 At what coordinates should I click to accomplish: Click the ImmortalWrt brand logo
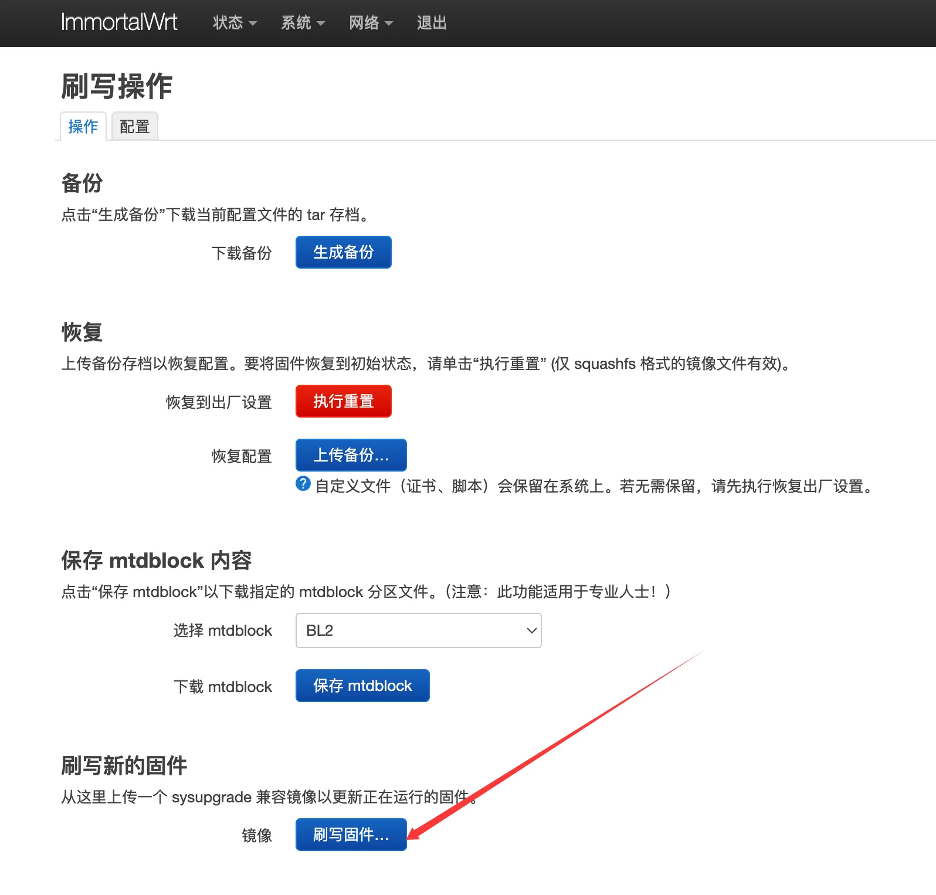pos(119,22)
